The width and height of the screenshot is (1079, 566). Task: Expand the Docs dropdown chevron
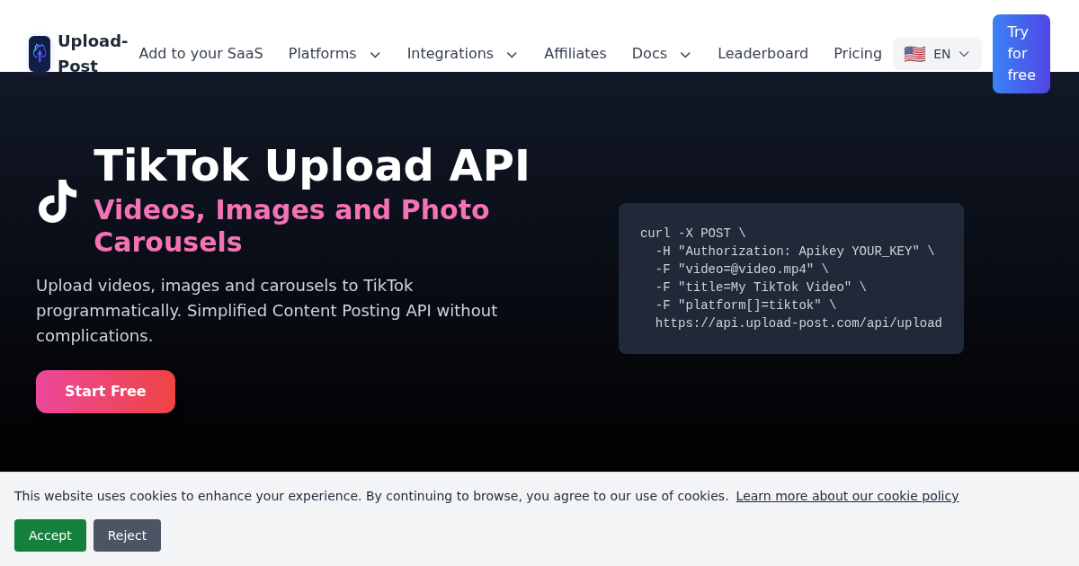685,55
